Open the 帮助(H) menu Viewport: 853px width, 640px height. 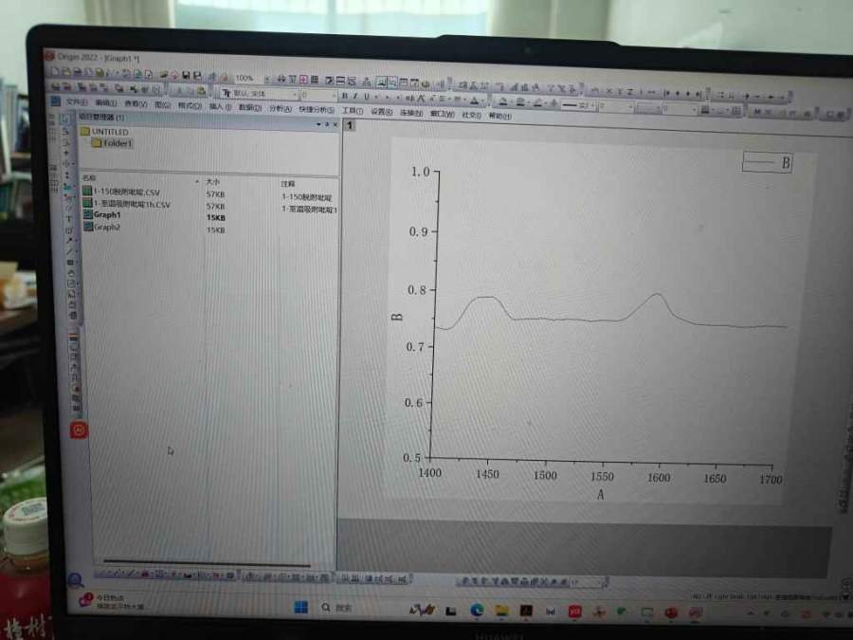tap(499, 116)
